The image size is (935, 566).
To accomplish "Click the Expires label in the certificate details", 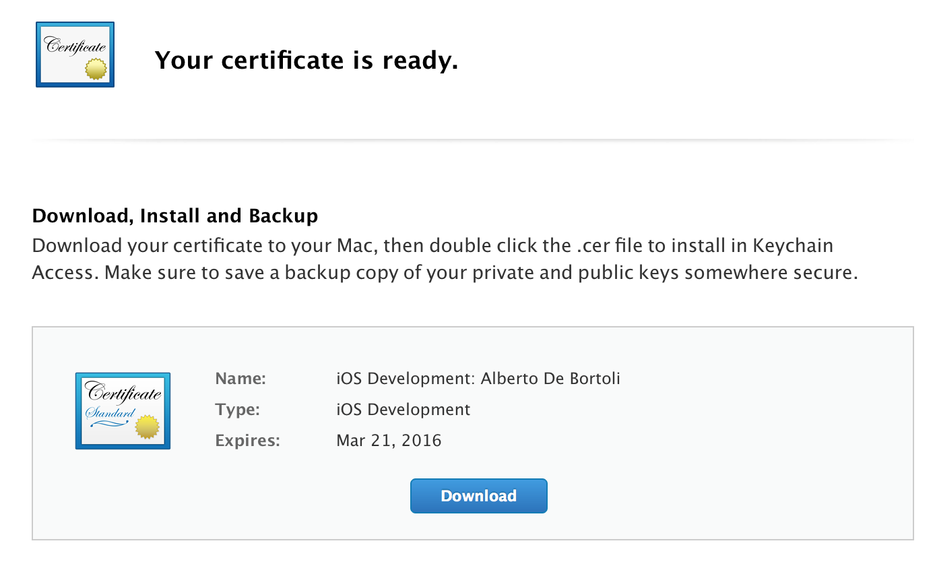I will tap(247, 440).
